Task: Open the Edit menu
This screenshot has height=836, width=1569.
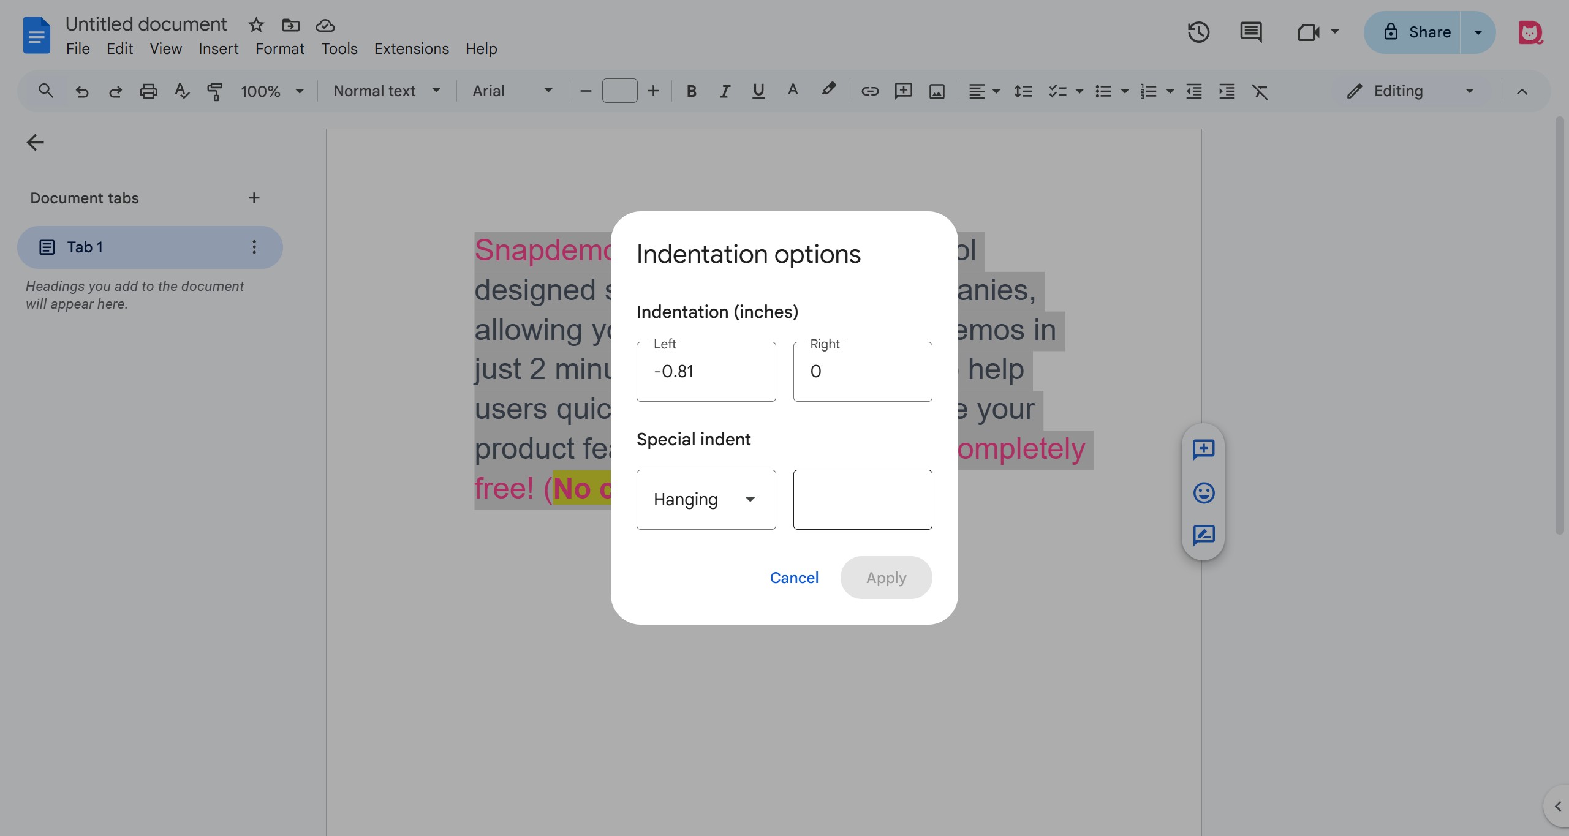Action: [119, 48]
